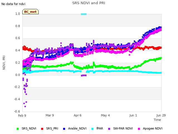Click the 'No data for ndvi' message
Image resolution: width=178 pixels, height=134 pixels.
(x=13, y=4)
